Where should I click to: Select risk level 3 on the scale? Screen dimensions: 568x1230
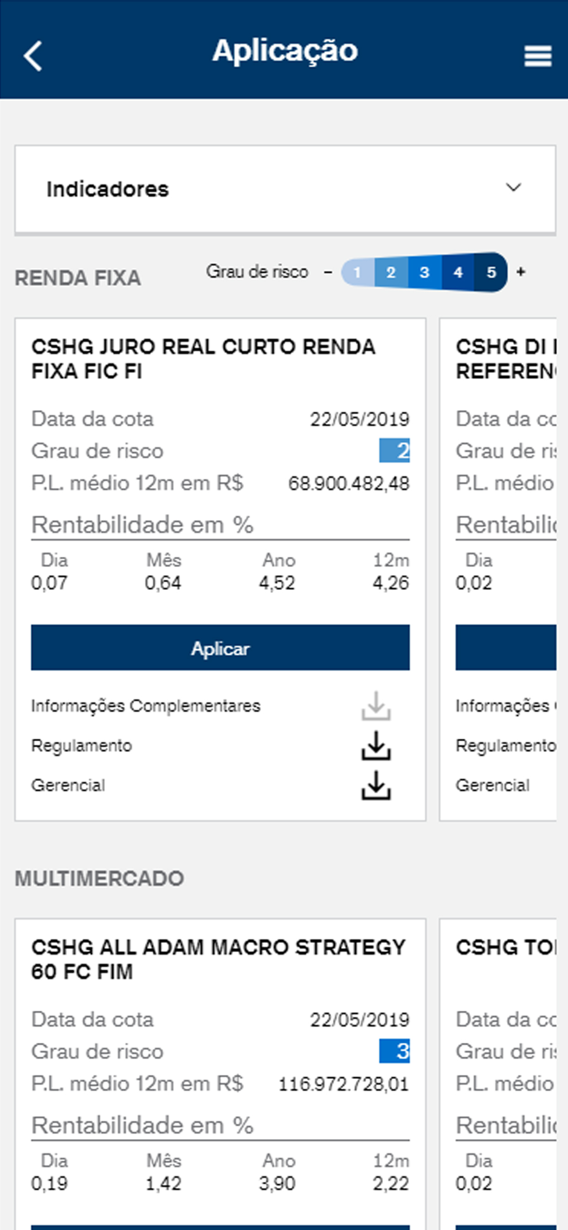[424, 272]
